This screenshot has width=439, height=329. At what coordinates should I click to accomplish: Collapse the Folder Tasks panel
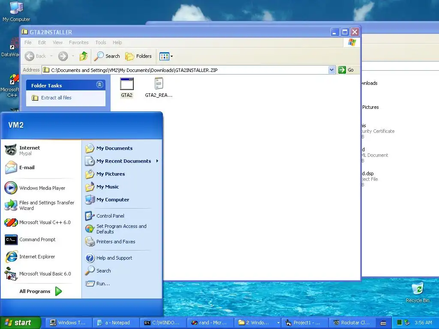tap(99, 85)
